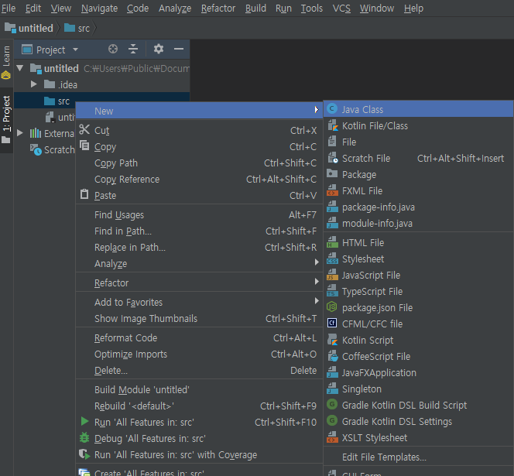This screenshot has width=514, height=476.
Task: Open the Add to Favorites submenu
Action: tap(199, 302)
